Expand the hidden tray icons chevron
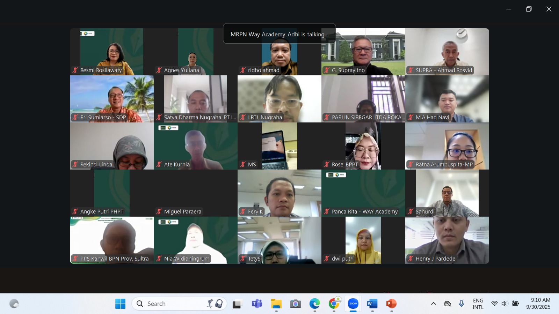Viewport: 559px width, 314px height. pyautogui.click(x=433, y=304)
